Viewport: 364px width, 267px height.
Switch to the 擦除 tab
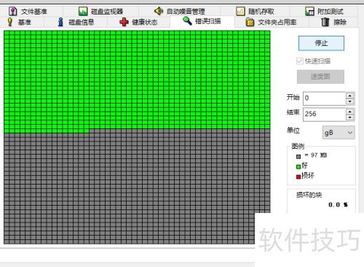[x=333, y=22]
